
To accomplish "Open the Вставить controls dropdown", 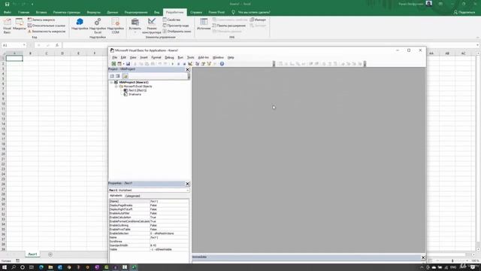I will coord(135,26).
